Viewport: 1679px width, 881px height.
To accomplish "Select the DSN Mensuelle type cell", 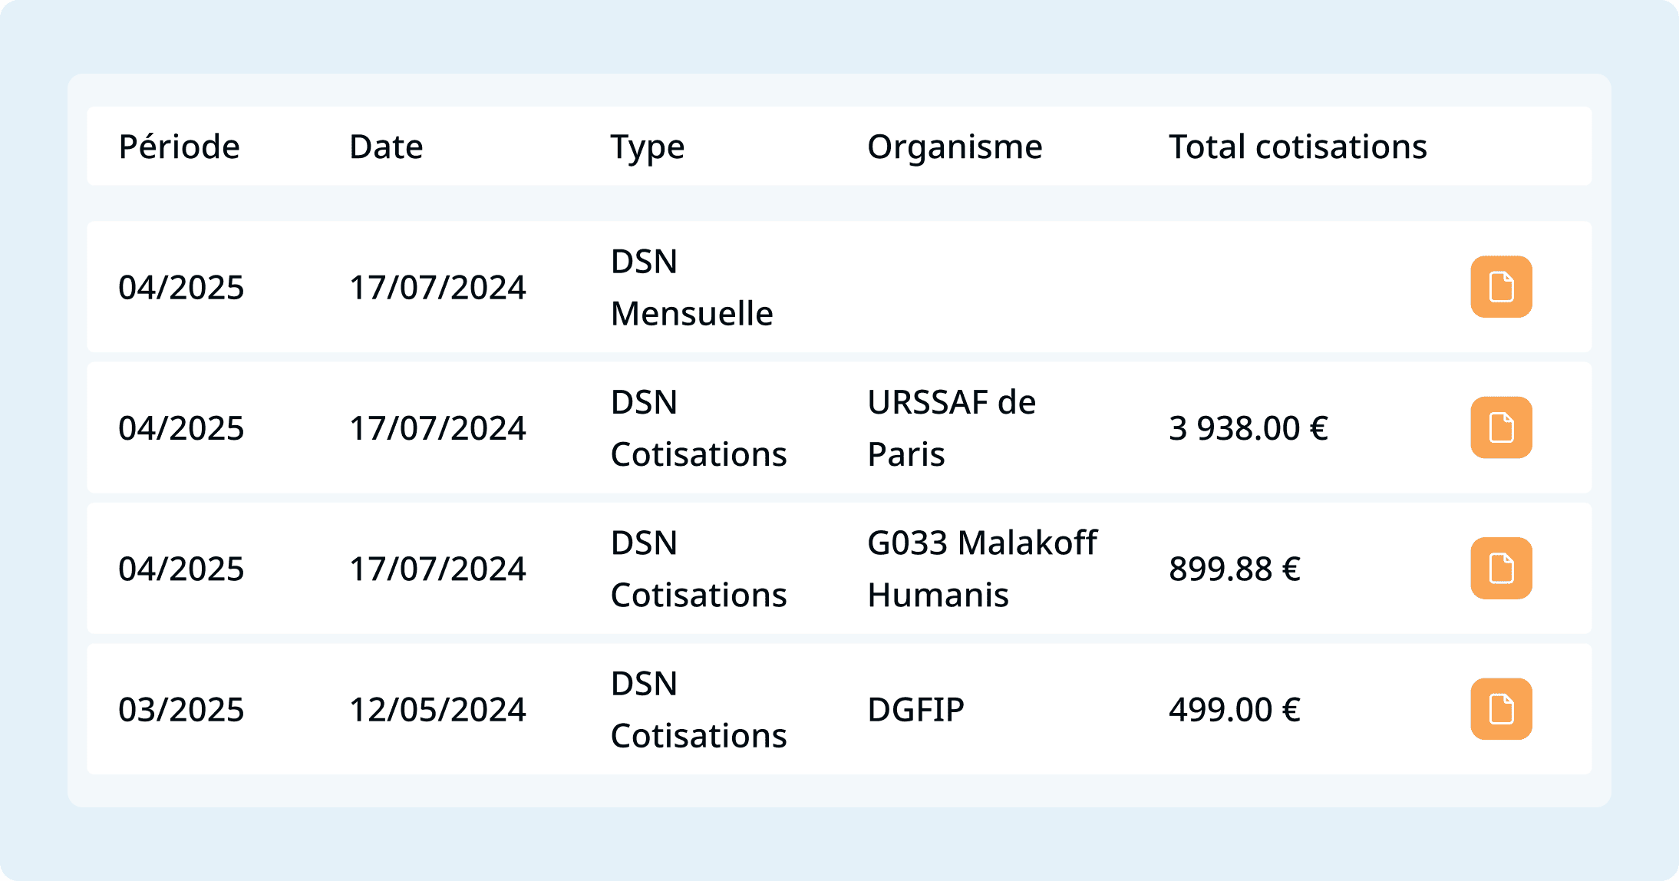I will [x=691, y=288].
